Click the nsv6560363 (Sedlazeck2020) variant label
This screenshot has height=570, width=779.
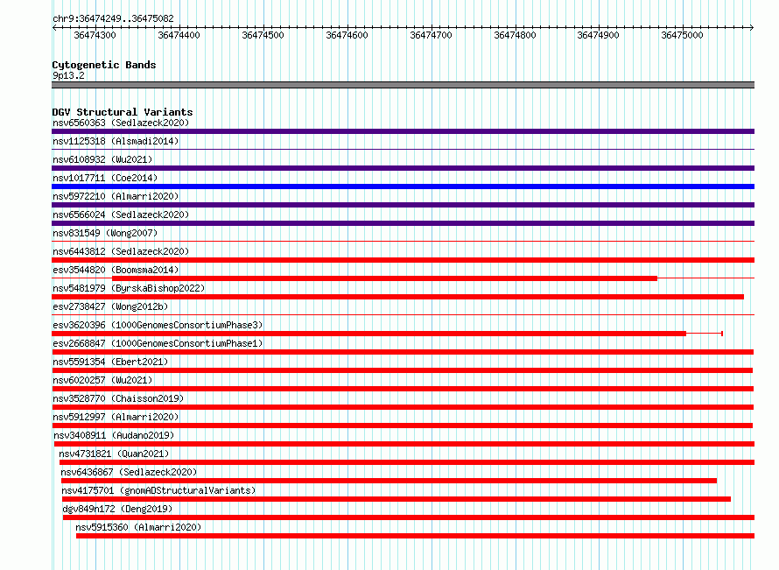tap(121, 123)
